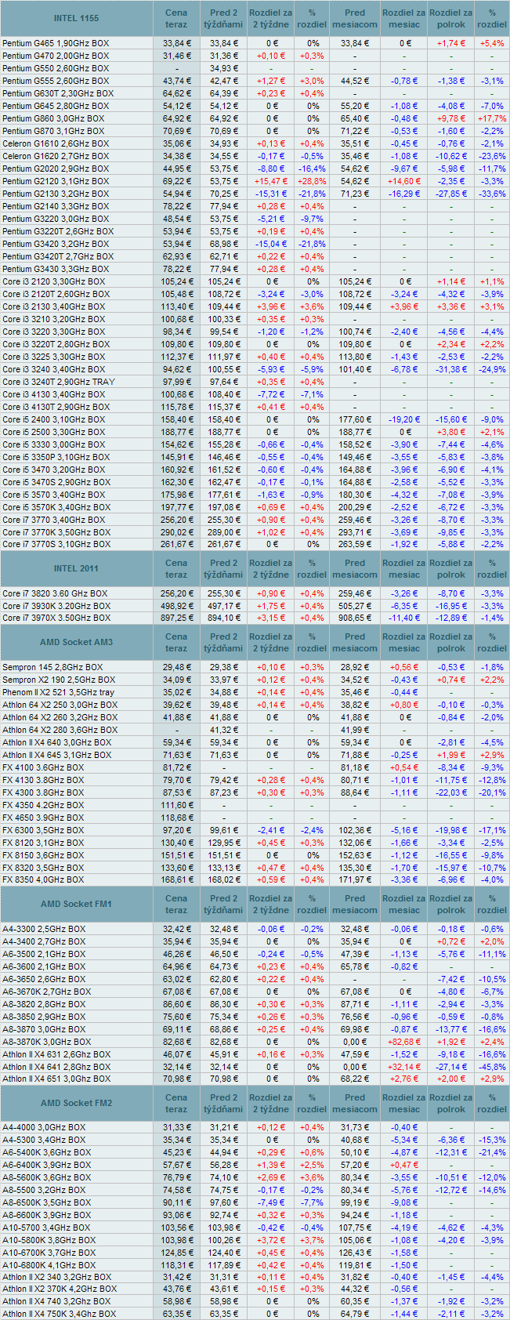Select the A8-3870K 3,0GHz BOX row name
Screen dimensions: 510x1320
click(x=47, y=1042)
